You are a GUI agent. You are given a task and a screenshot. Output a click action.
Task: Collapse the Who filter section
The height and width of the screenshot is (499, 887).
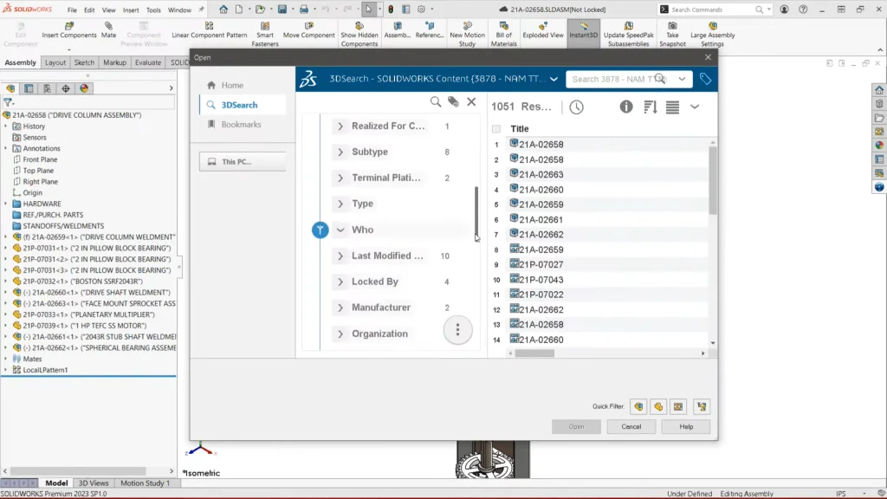[340, 230]
